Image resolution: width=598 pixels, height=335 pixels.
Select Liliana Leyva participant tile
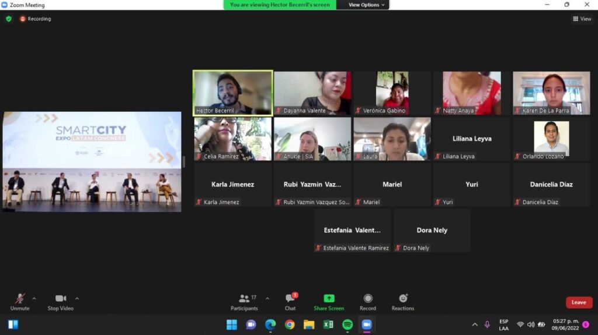472,139
